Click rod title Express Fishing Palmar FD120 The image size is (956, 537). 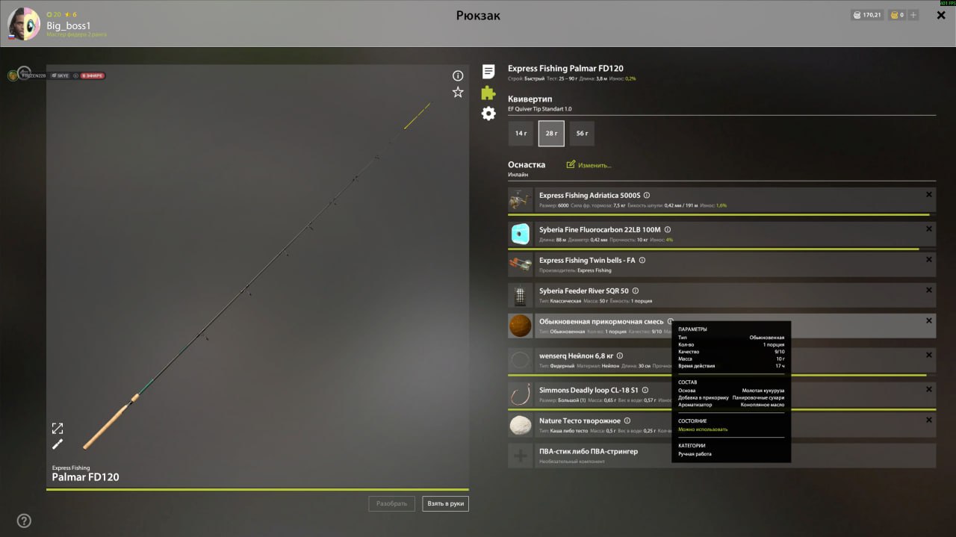tap(565, 69)
